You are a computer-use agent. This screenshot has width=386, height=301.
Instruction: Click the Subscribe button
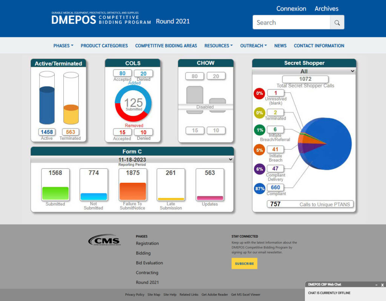coord(244,264)
